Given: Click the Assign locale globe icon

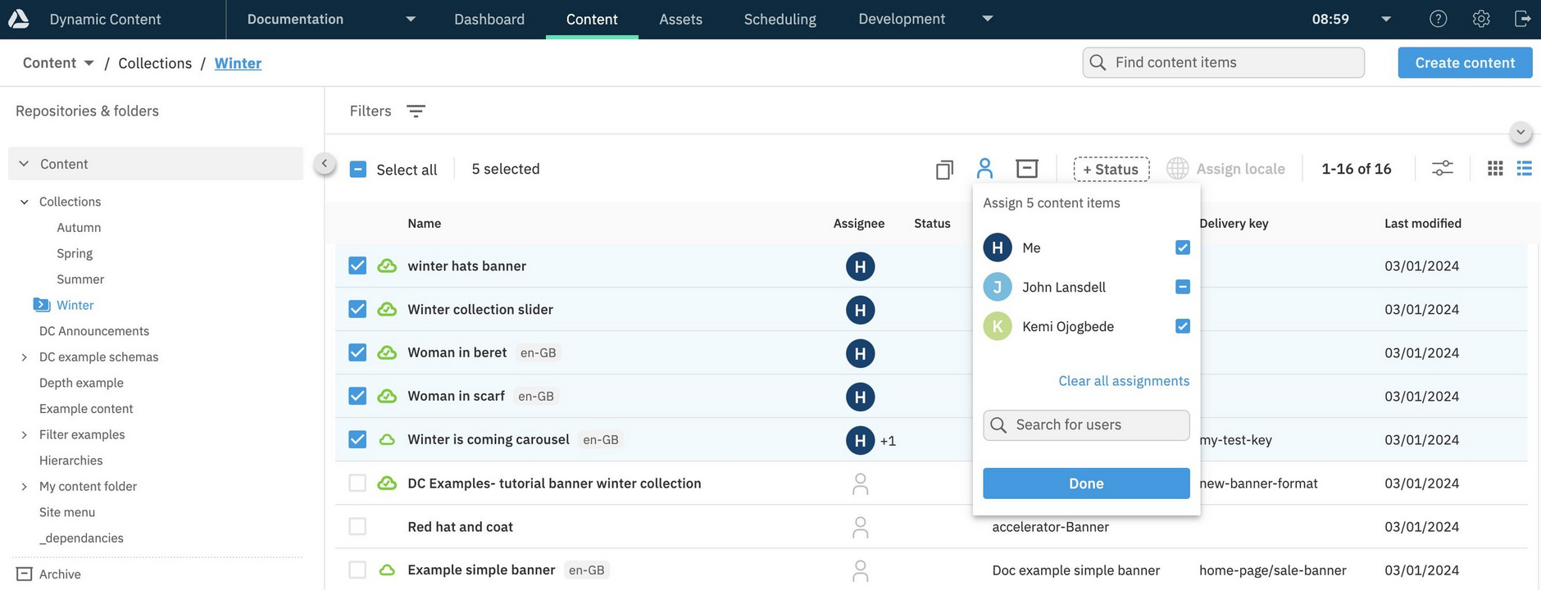Looking at the screenshot, I should tap(1177, 168).
